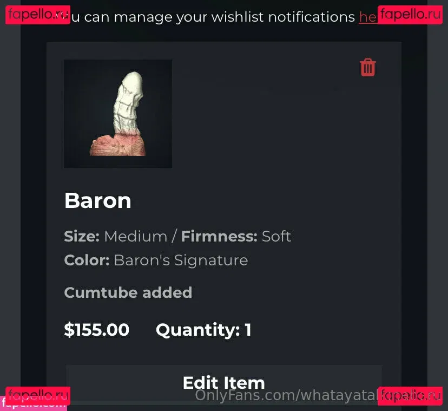Select the Size: Medium label
The height and width of the screenshot is (411, 448).
coord(115,237)
